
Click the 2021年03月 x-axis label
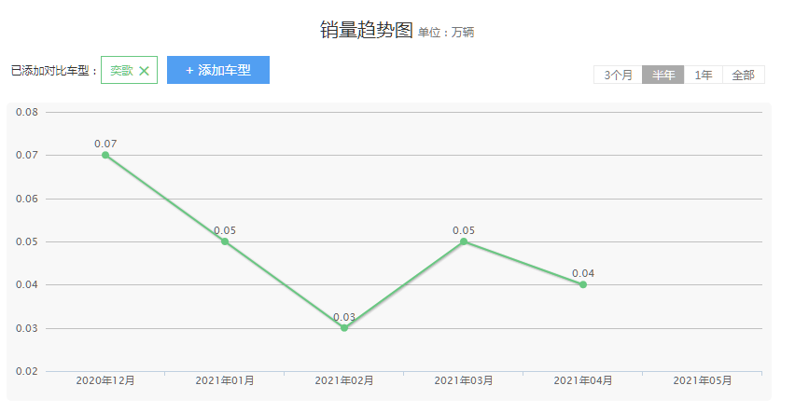click(464, 381)
